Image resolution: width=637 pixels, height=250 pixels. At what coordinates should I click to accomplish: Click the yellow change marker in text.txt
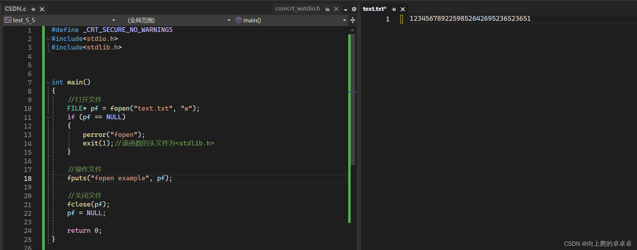click(402, 19)
